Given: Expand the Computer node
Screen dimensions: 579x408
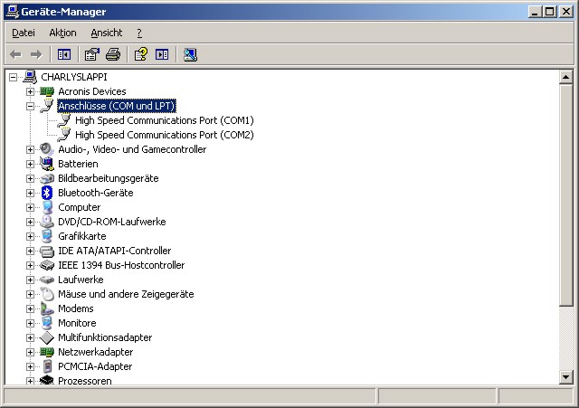Looking at the screenshot, I should click(30, 207).
